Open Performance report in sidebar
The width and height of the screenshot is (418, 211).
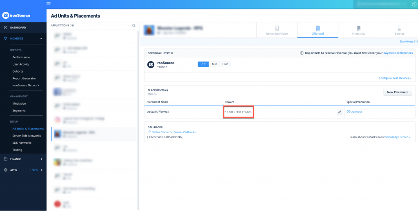coord(21,57)
